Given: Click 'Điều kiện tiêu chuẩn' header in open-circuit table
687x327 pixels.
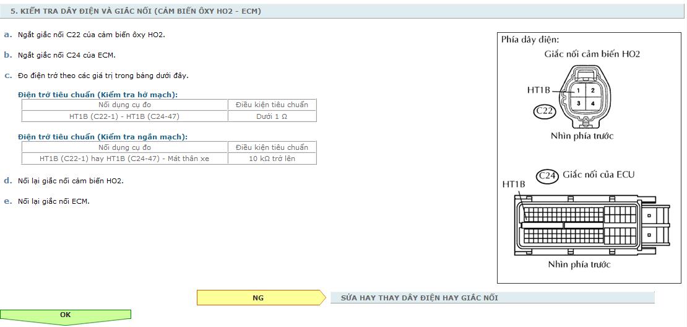Looking at the screenshot, I should [x=272, y=105].
